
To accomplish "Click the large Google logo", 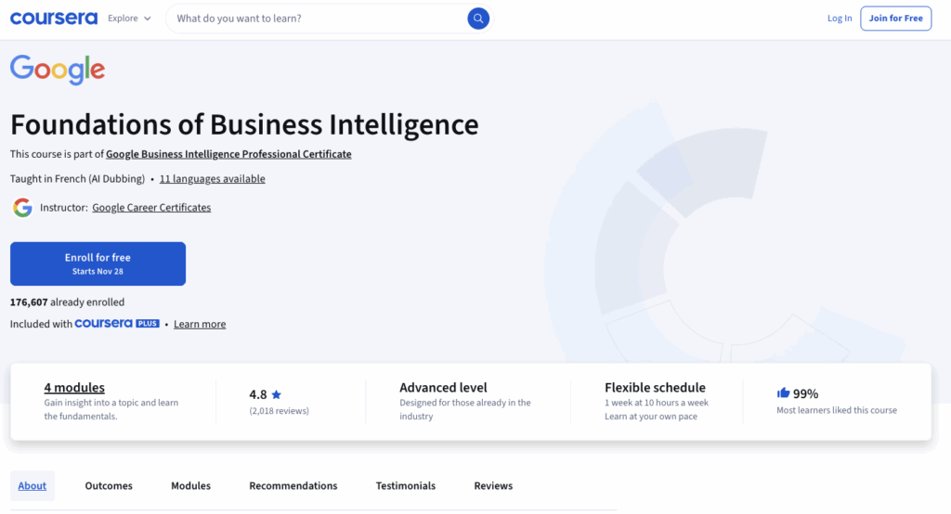I will (58, 70).
